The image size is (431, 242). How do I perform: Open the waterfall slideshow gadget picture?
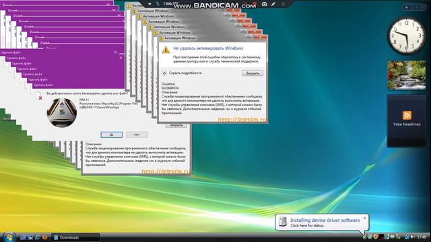pyautogui.click(x=407, y=75)
